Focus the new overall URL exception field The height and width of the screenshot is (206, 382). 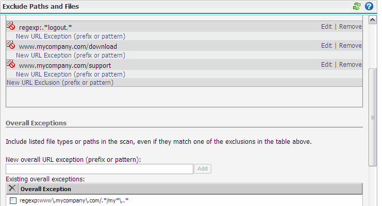pos(99,169)
